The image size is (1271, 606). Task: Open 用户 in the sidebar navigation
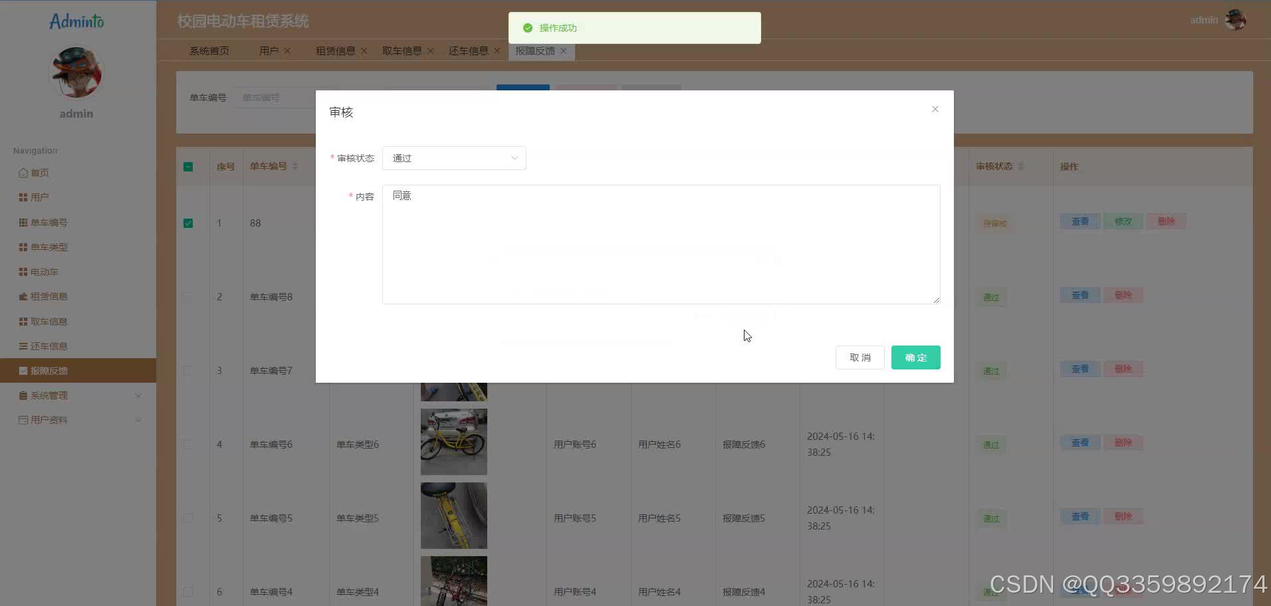pyautogui.click(x=78, y=197)
